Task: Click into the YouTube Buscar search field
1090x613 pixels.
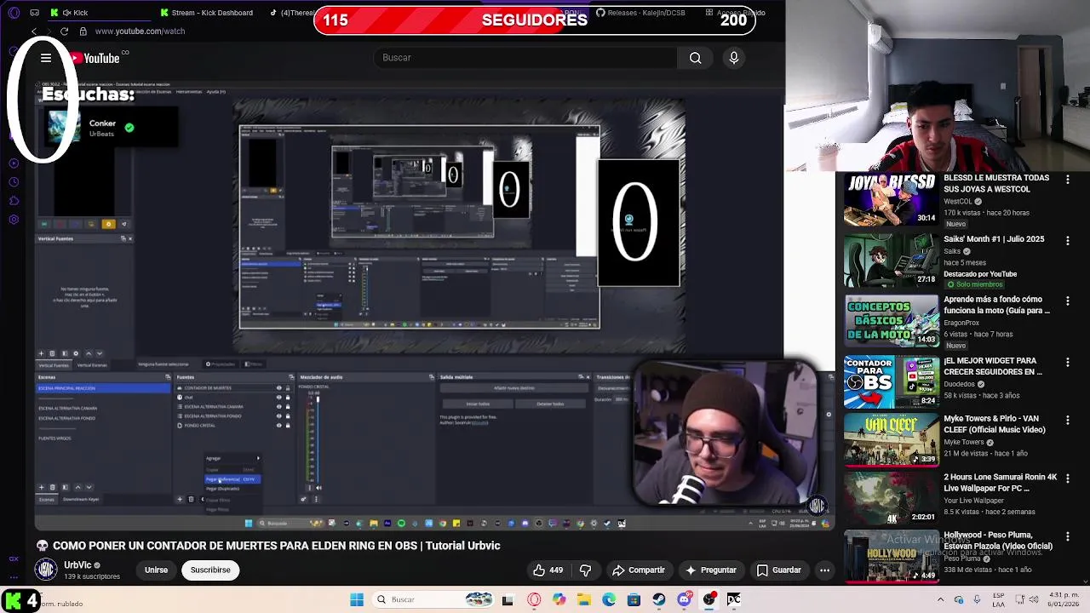Action: 525,58
